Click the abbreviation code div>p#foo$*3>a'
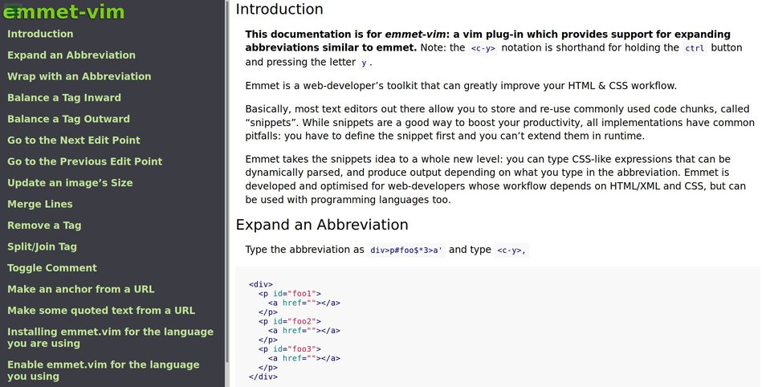The height and width of the screenshot is (387, 766). 406,251
